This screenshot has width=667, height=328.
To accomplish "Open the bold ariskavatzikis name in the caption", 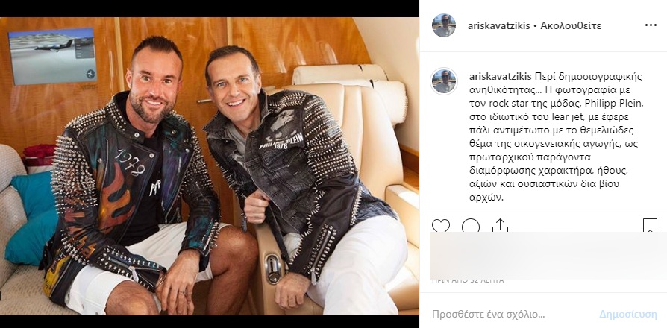I will pos(500,77).
